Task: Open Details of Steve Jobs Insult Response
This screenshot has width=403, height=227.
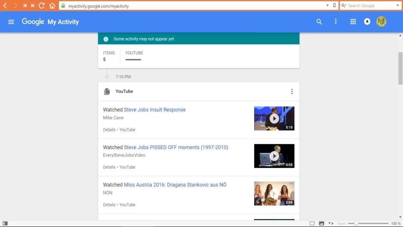Action: [109, 130]
